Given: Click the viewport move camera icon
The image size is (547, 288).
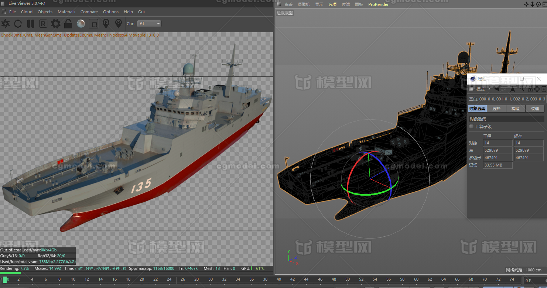Looking at the screenshot, I should point(527,4).
